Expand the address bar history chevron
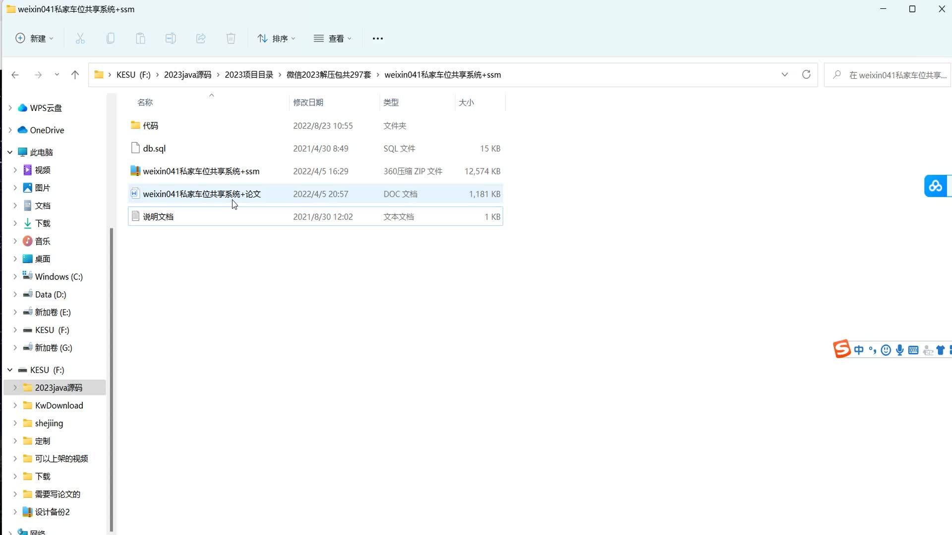952x535 pixels. pyautogui.click(x=784, y=75)
